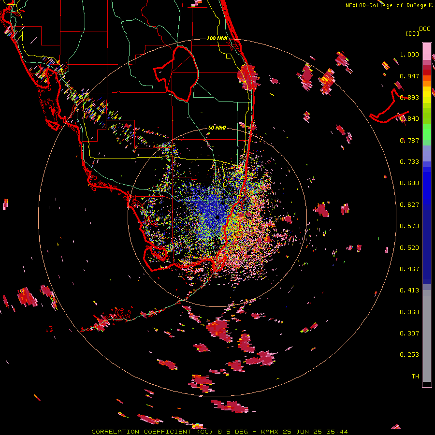Click the [CC] units label

pyautogui.click(x=412, y=33)
